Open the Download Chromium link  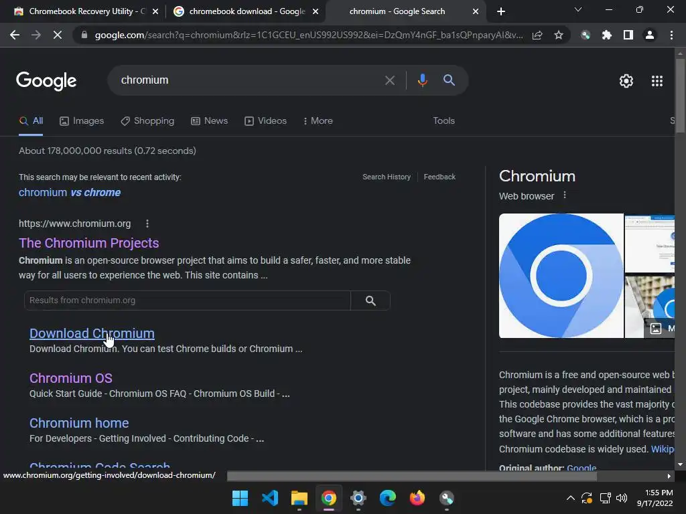pyautogui.click(x=92, y=333)
